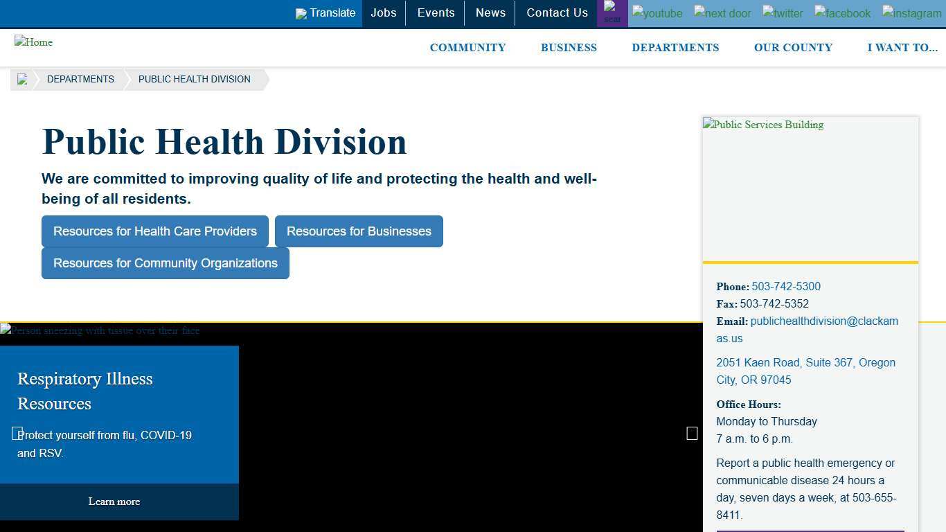
Task: Open the Instagram icon
Action: coord(911,13)
